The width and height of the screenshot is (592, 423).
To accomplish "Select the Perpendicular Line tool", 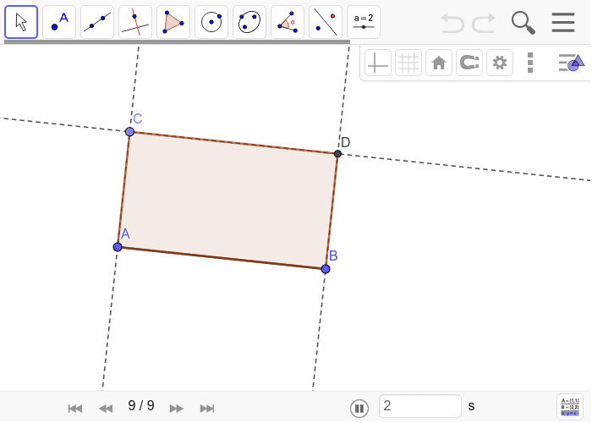I will 135,22.
